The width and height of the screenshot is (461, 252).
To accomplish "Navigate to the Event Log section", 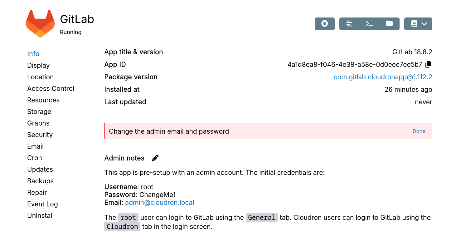I will (x=42, y=204).
